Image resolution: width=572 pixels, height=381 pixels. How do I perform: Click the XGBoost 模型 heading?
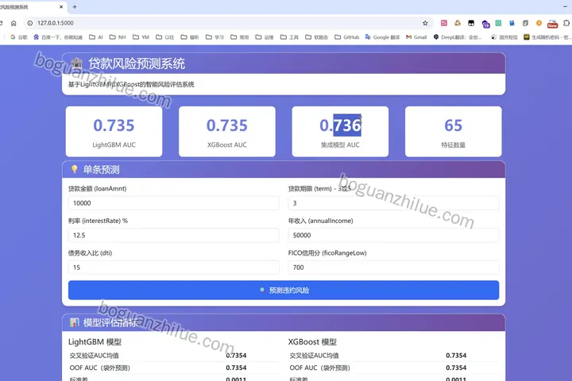pyautogui.click(x=312, y=342)
